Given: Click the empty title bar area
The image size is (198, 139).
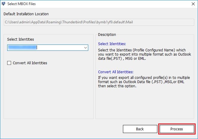Looking at the screenshot, I should point(105,4).
